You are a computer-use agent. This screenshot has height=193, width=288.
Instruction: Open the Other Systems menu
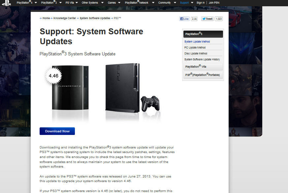coord(90,3)
